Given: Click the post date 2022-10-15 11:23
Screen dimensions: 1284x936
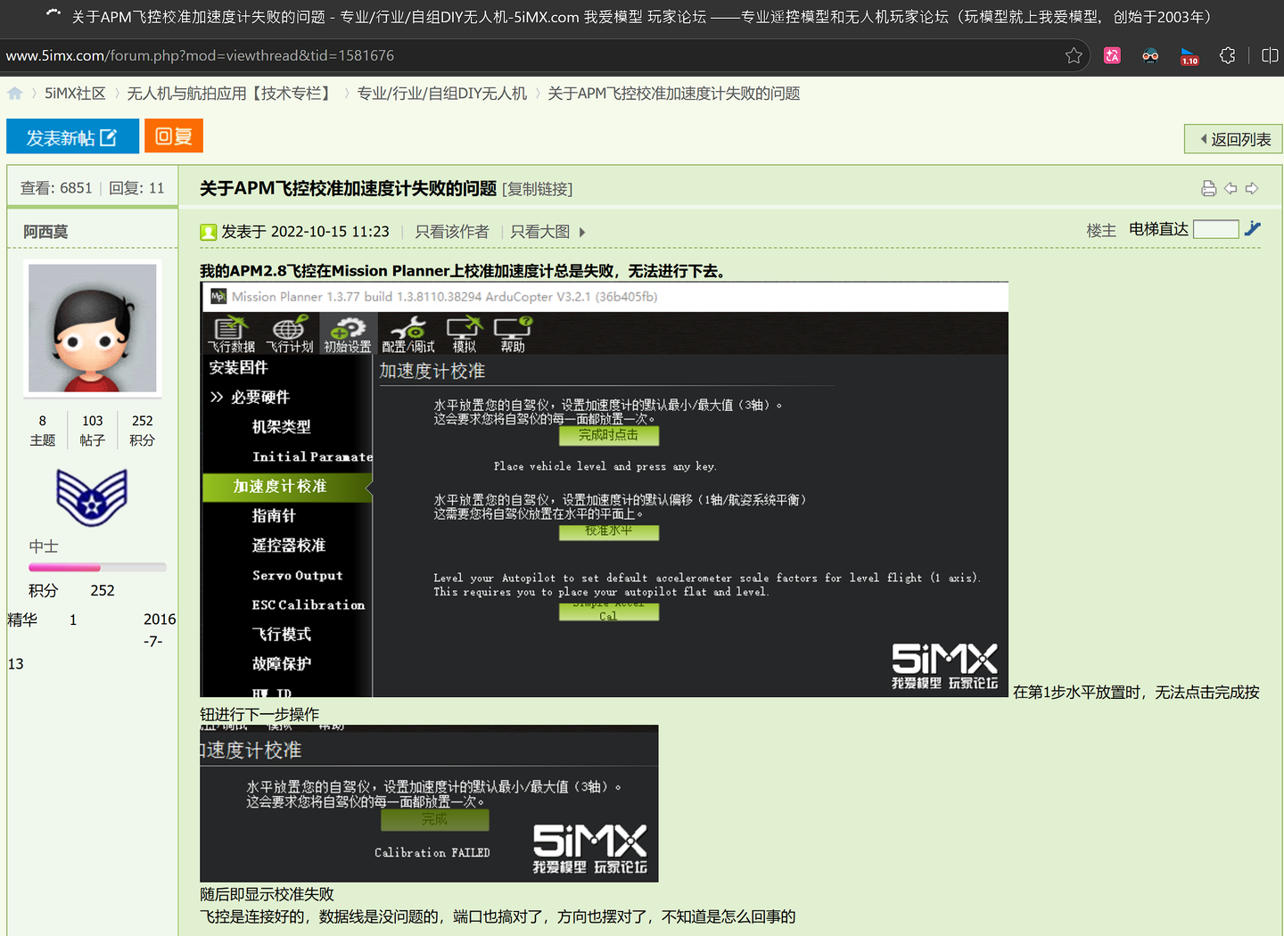Looking at the screenshot, I should (330, 232).
